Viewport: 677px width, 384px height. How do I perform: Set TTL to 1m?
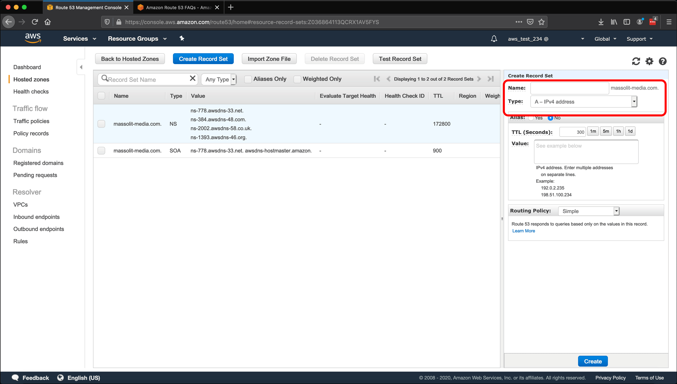[593, 131]
